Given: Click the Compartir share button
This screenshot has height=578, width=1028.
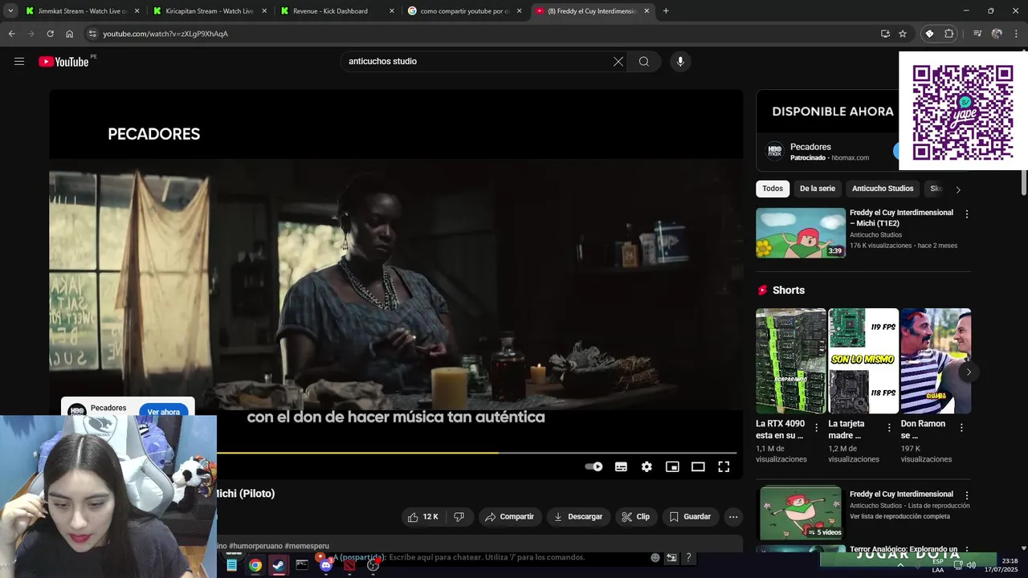Looking at the screenshot, I should click(509, 517).
